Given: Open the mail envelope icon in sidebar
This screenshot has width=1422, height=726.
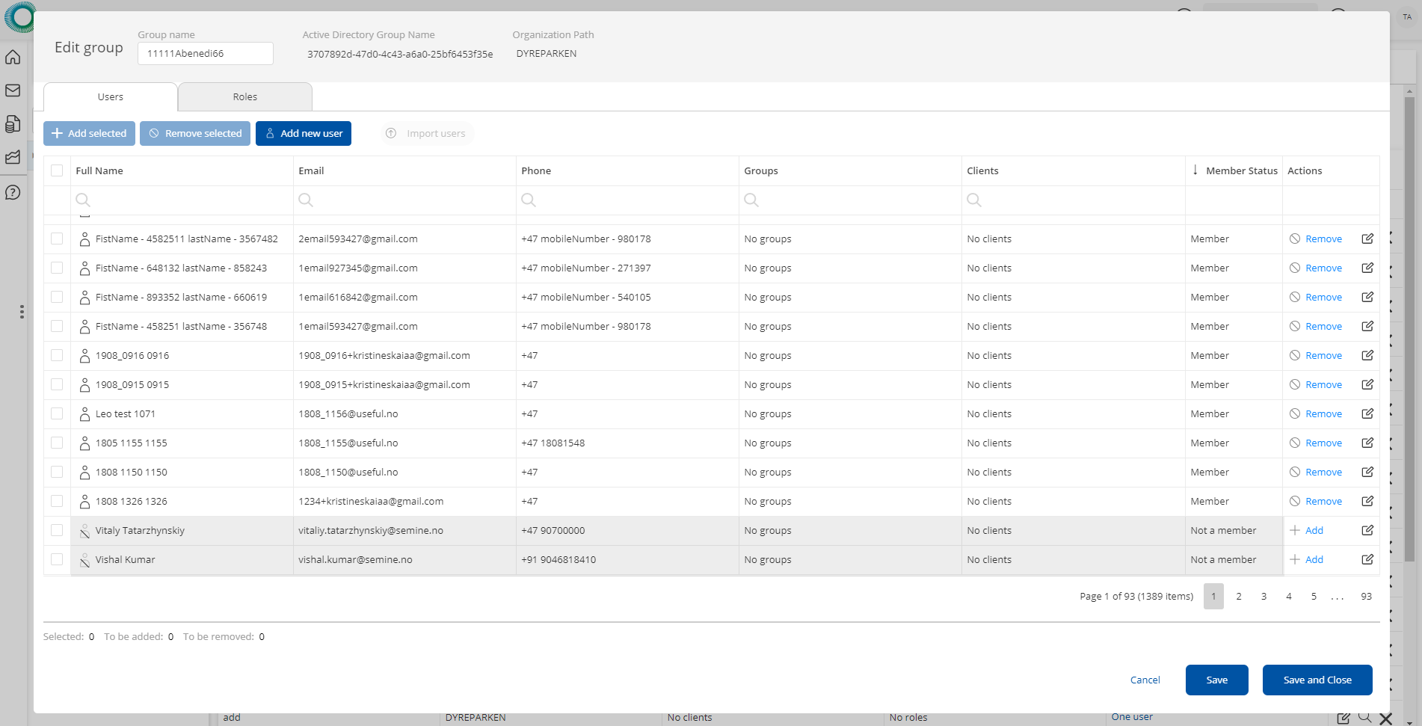Looking at the screenshot, I should [13, 90].
